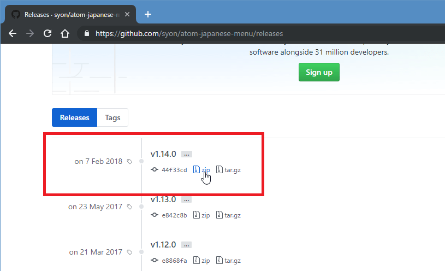This screenshot has height=271, width=445.
Task: Switch to the Tags tab
Action: (112, 117)
